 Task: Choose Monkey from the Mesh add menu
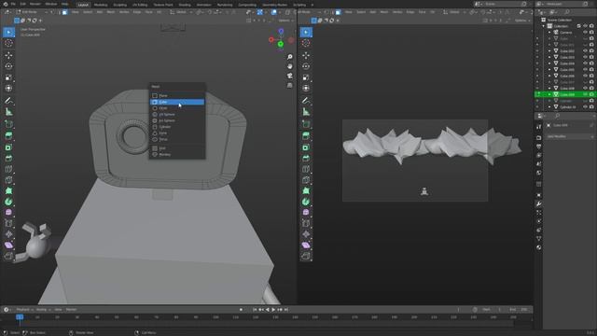point(177,155)
